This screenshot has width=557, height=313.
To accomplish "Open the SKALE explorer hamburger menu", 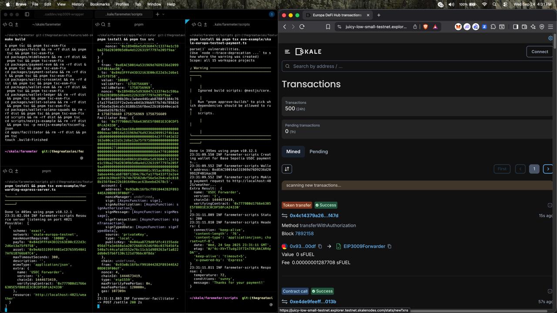I will point(287,51).
